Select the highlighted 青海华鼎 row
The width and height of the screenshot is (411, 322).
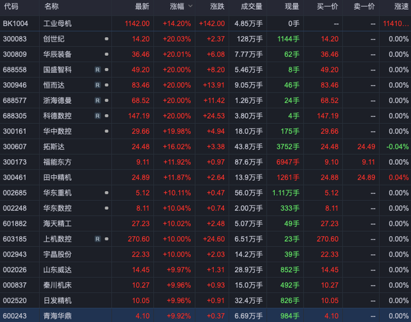[x=205, y=316]
